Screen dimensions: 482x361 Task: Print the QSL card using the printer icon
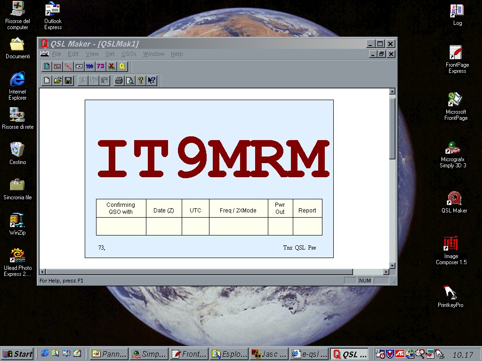tap(119, 80)
